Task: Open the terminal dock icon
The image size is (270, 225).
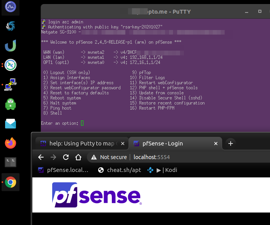Action: (x=11, y=162)
